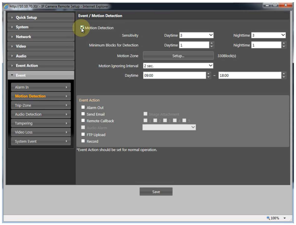
Task: Open the Alarm In submenu item
Action: (x=41, y=87)
